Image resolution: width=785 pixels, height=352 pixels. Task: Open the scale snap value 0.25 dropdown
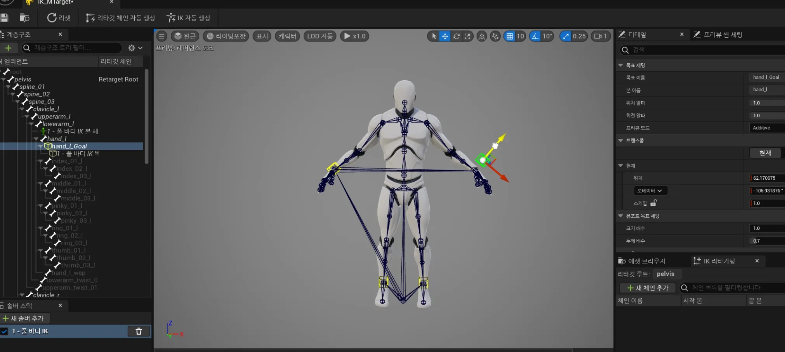[579, 36]
